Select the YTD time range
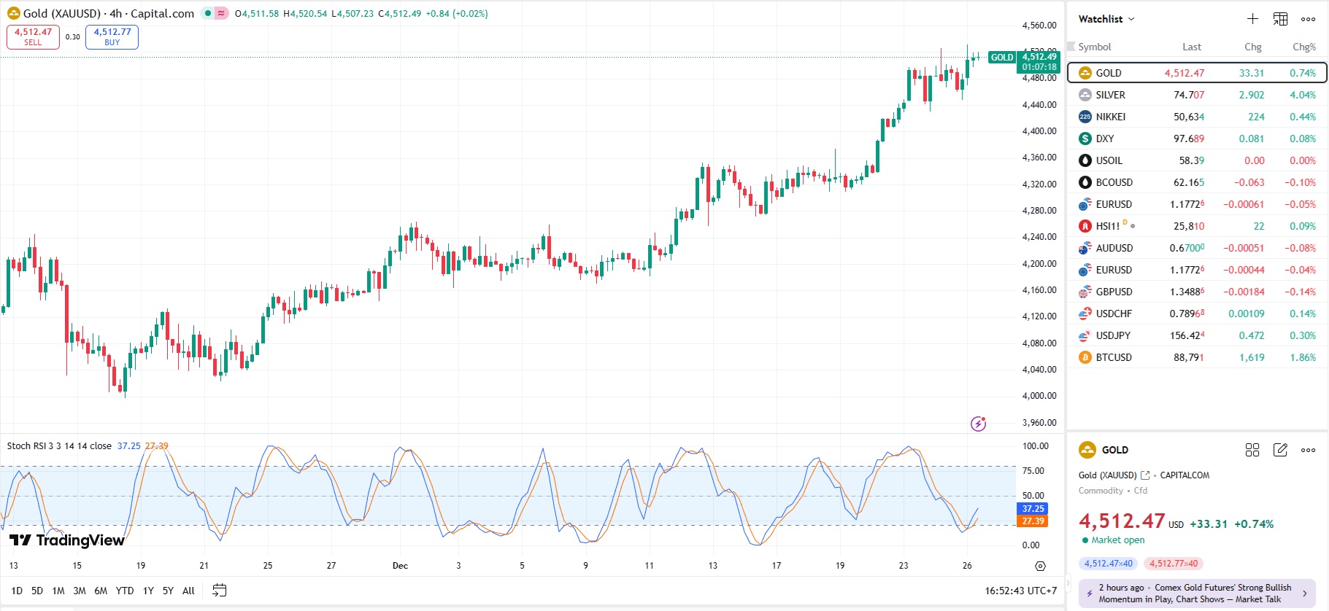This screenshot has width=1329, height=611. [x=125, y=591]
